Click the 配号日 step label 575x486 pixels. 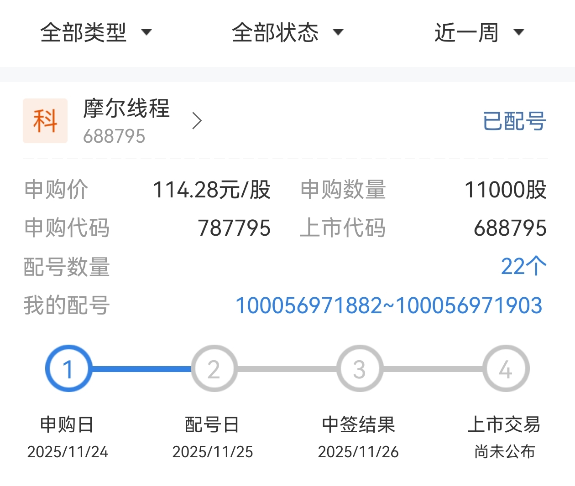click(x=212, y=424)
